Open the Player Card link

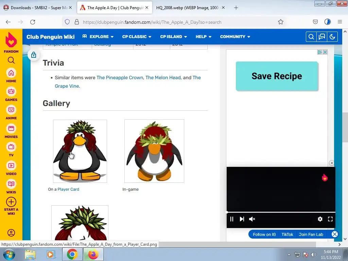coord(68,189)
